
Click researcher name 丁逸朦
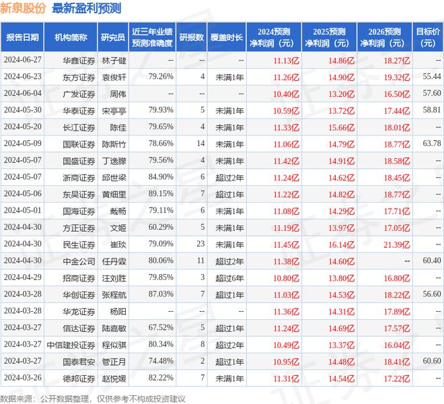(x=114, y=161)
